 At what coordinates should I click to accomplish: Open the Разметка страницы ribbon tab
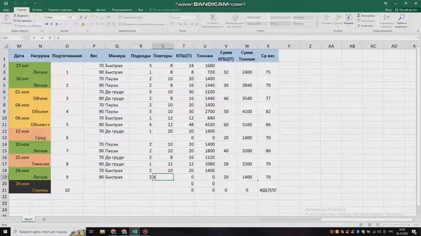pyautogui.click(x=60, y=10)
